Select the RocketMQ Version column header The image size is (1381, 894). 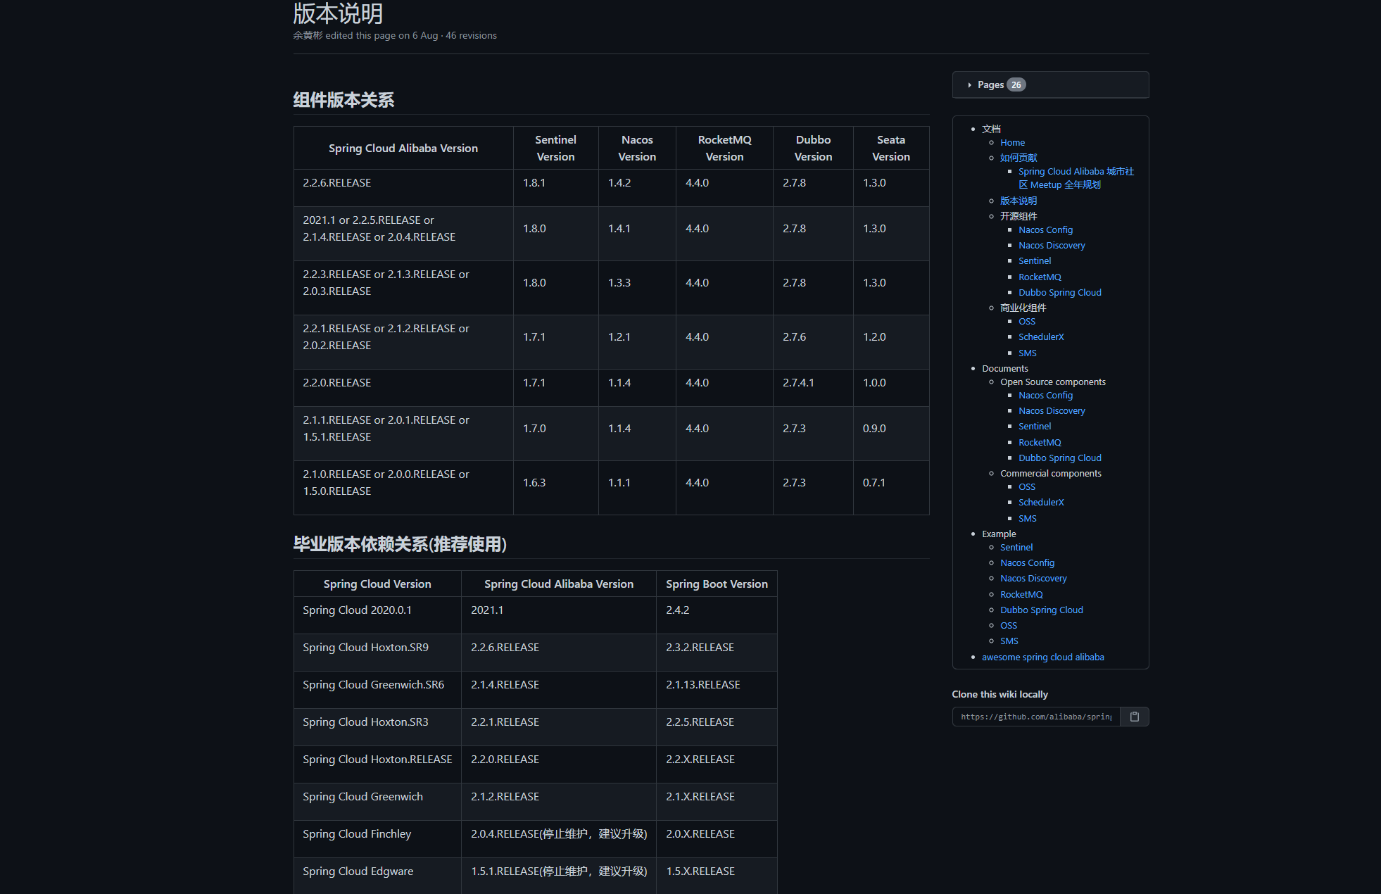point(724,148)
